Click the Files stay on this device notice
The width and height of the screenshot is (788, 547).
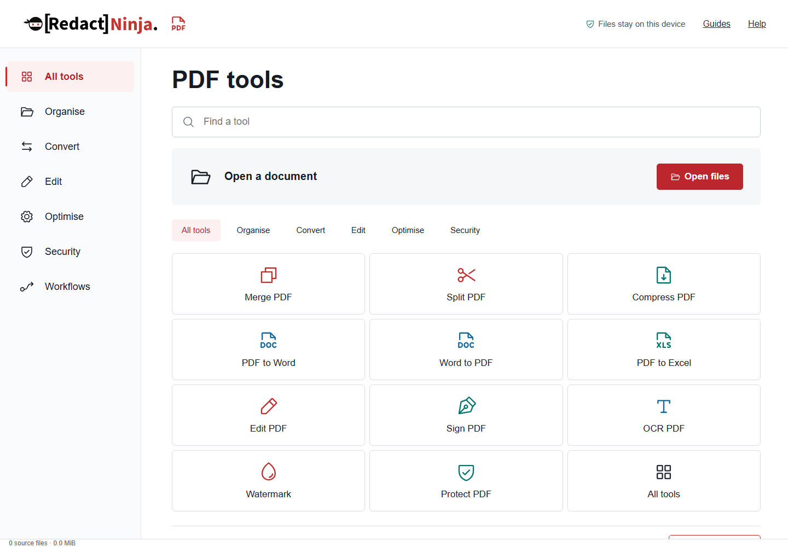635,24
